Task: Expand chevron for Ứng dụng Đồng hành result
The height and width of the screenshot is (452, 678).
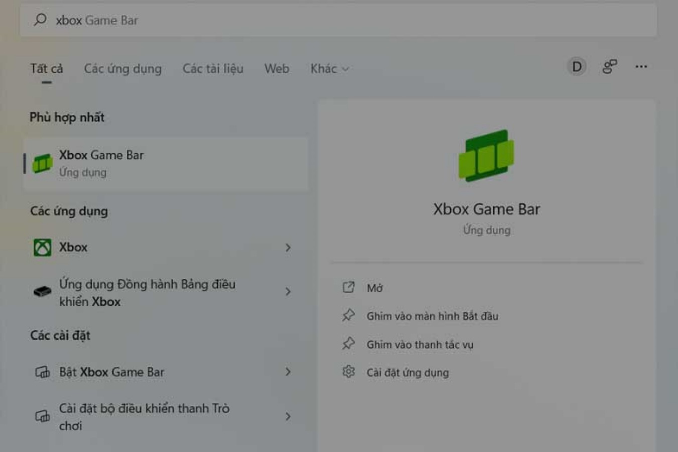Action: click(x=288, y=292)
